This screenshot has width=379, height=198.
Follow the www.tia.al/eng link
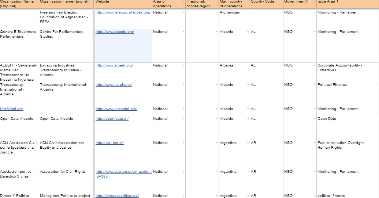[x=114, y=85]
